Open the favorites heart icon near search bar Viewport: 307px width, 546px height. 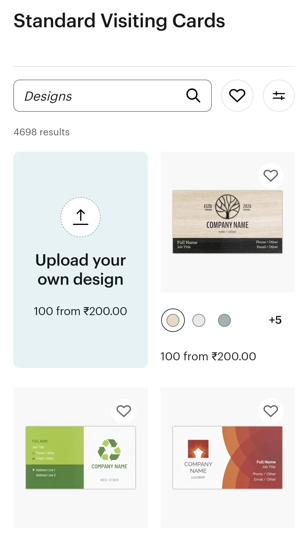click(x=237, y=96)
